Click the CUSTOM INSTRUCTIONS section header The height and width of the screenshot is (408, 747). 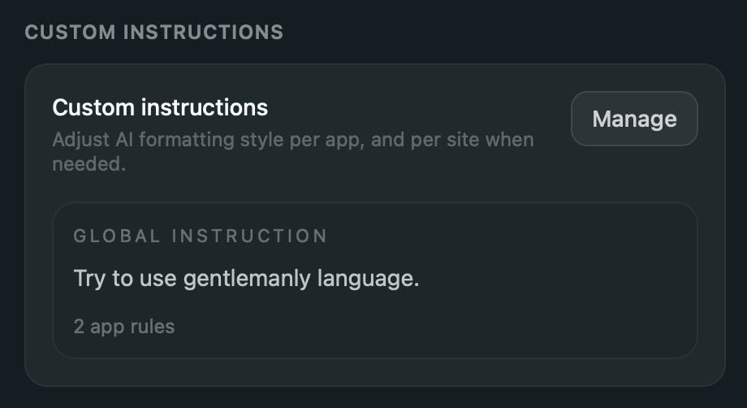pos(154,33)
